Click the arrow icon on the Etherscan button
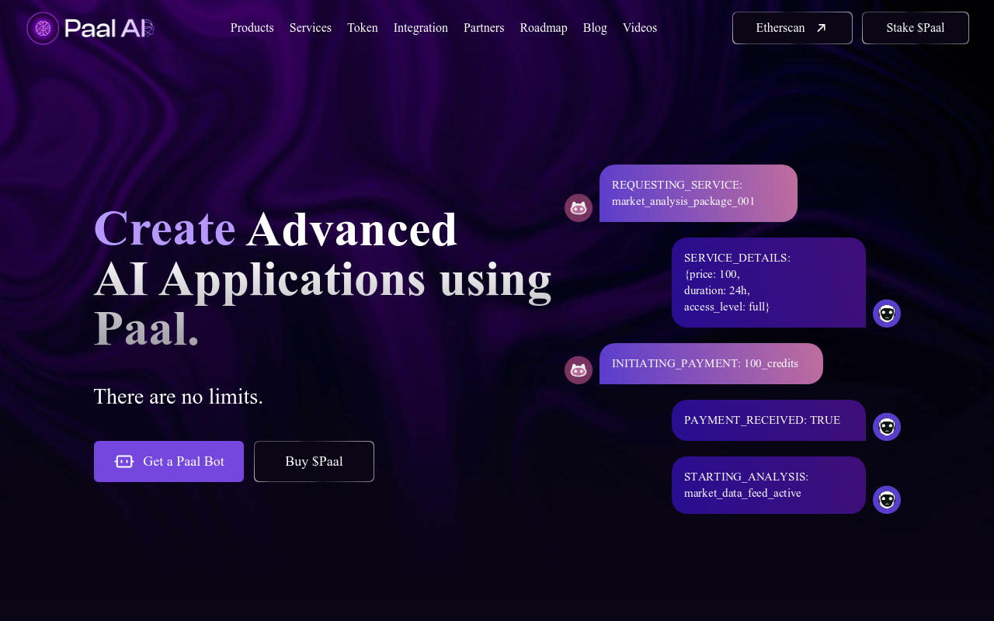 point(822,28)
